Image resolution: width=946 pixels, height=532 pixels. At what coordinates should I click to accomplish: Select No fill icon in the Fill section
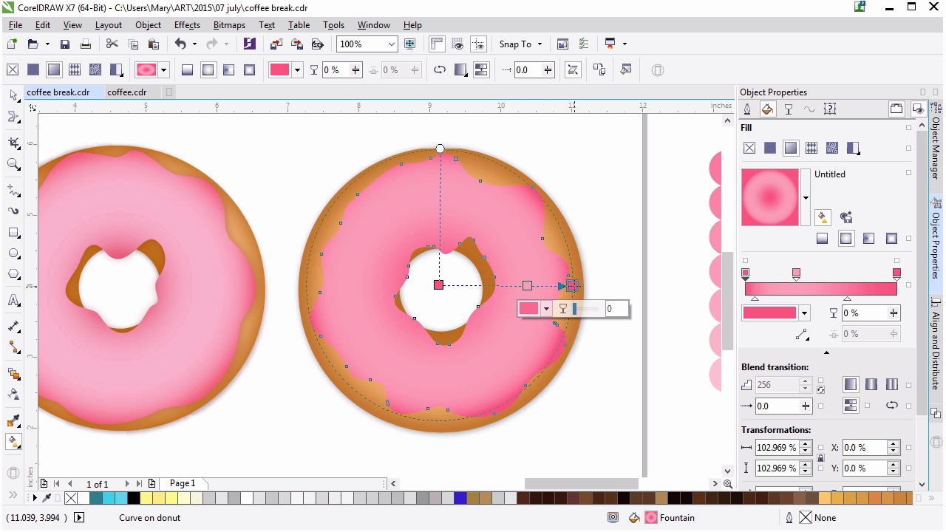(x=749, y=149)
